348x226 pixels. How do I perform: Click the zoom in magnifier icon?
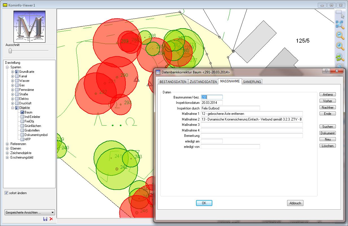(x=340, y=46)
